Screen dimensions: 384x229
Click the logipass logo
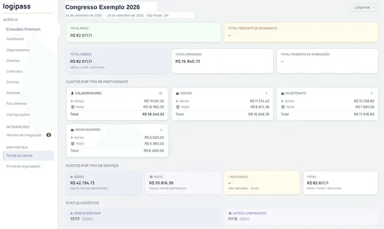[17, 7]
